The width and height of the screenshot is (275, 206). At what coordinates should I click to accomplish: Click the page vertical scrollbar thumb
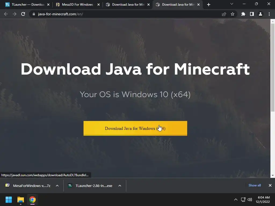[273, 67]
